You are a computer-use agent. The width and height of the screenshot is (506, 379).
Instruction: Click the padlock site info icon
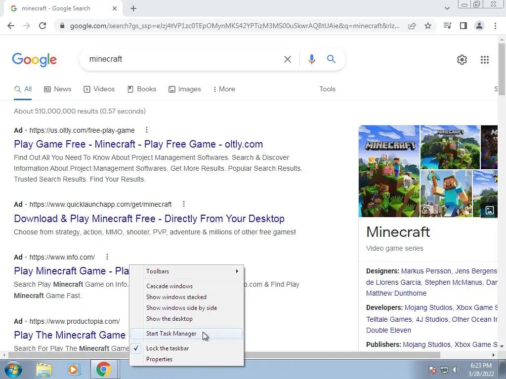pos(62,26)
